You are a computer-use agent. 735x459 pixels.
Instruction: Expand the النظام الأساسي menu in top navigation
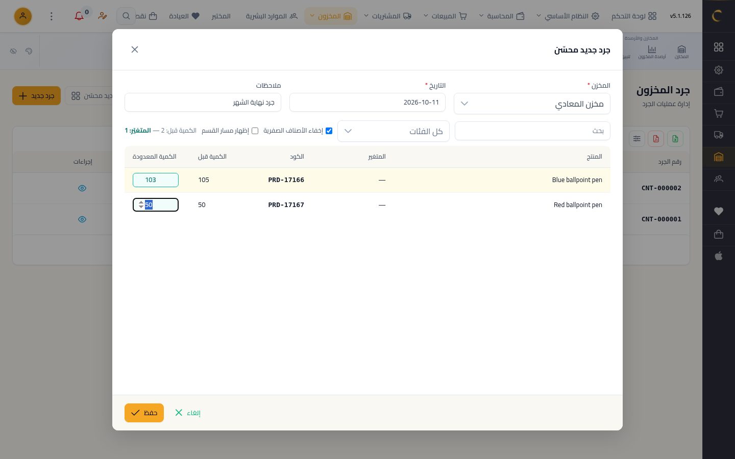tap(568, 16)
